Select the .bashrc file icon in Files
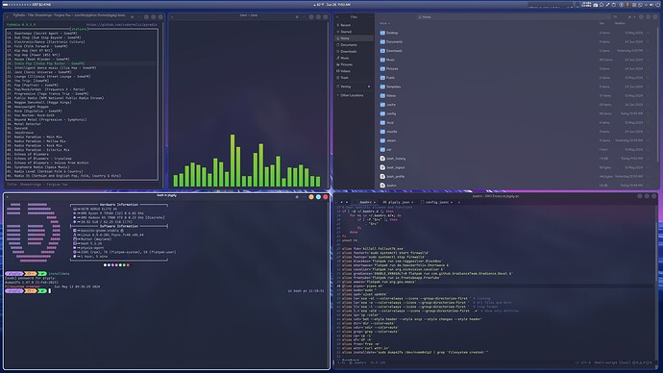Screen dimensions: 663x373 pyautogui.click(x=382, y=186)
